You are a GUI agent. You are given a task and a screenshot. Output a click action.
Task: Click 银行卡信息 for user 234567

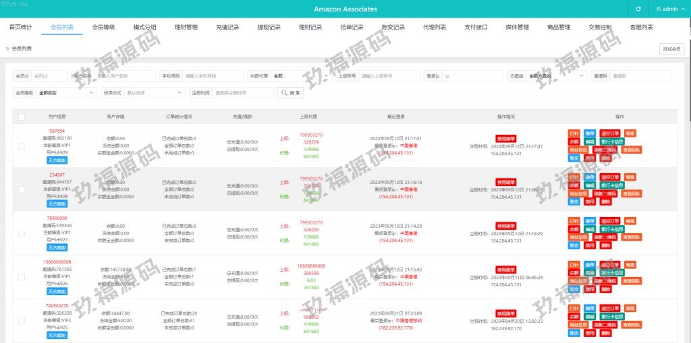(612, 185)
